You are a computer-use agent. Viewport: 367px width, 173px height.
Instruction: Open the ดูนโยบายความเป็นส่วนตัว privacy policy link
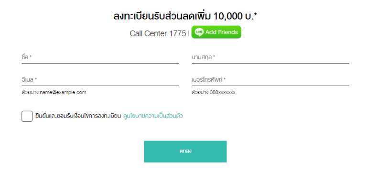pos(153,116)
